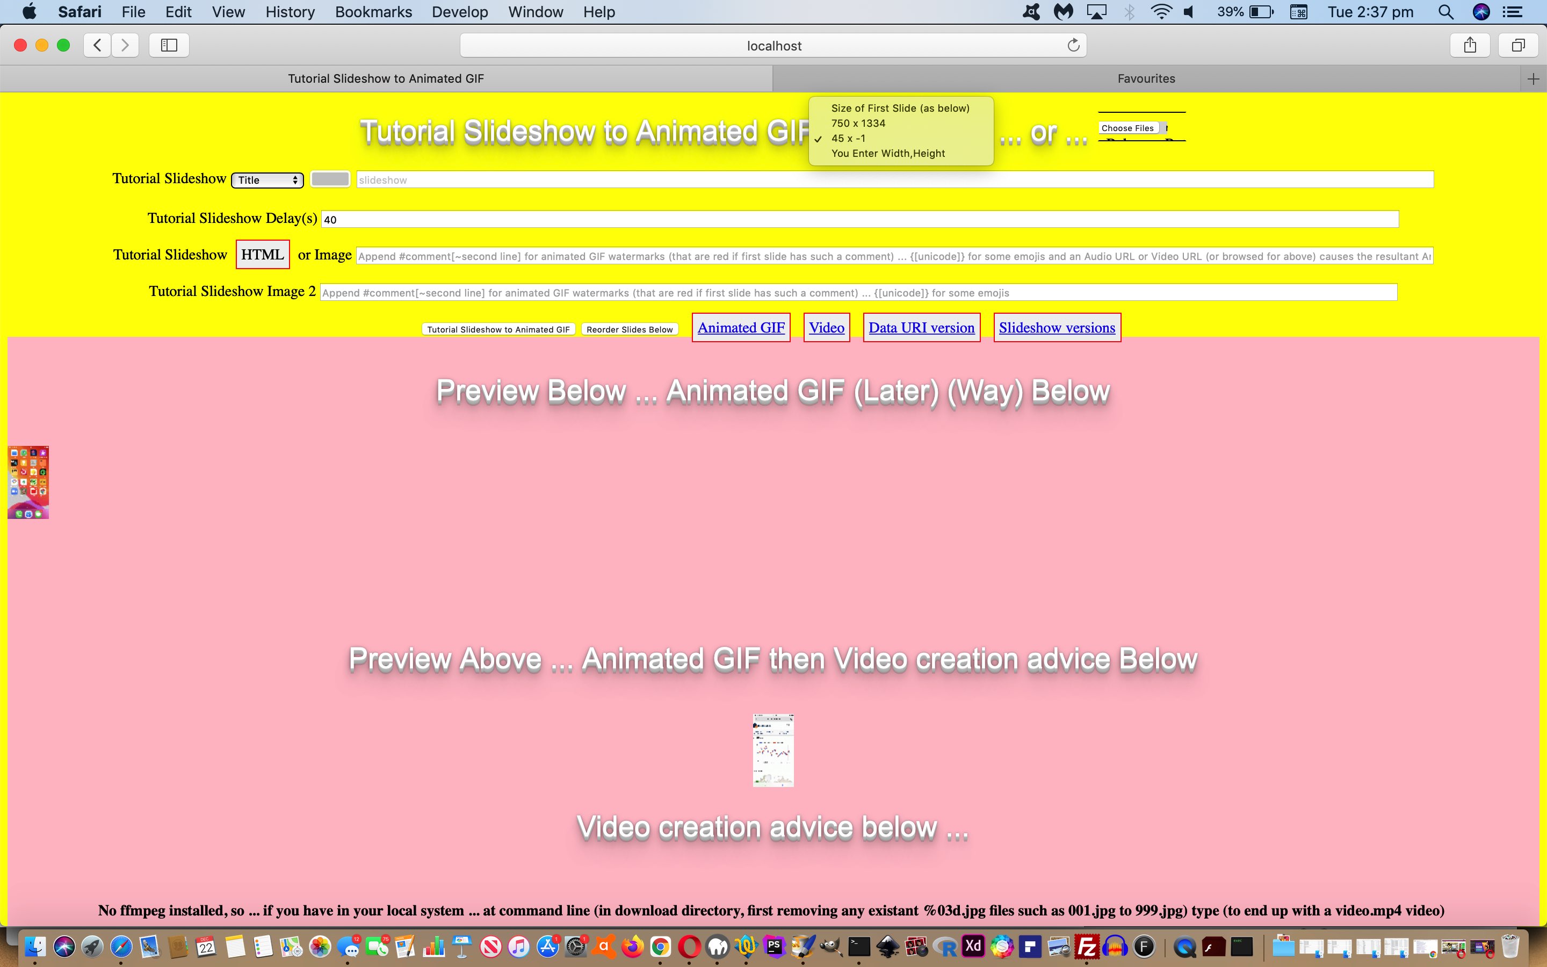This screenshot has width=1547, height=967.
Task: Click the Safari reload page icon
Action: (1073, 46)
